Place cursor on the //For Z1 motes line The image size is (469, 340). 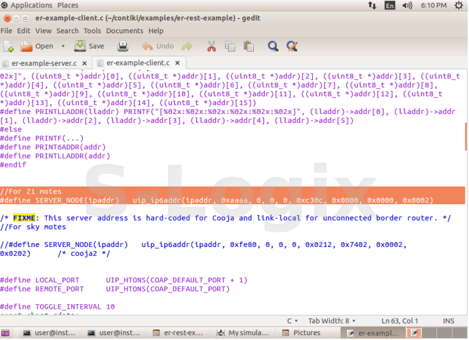tap(31, 191)
